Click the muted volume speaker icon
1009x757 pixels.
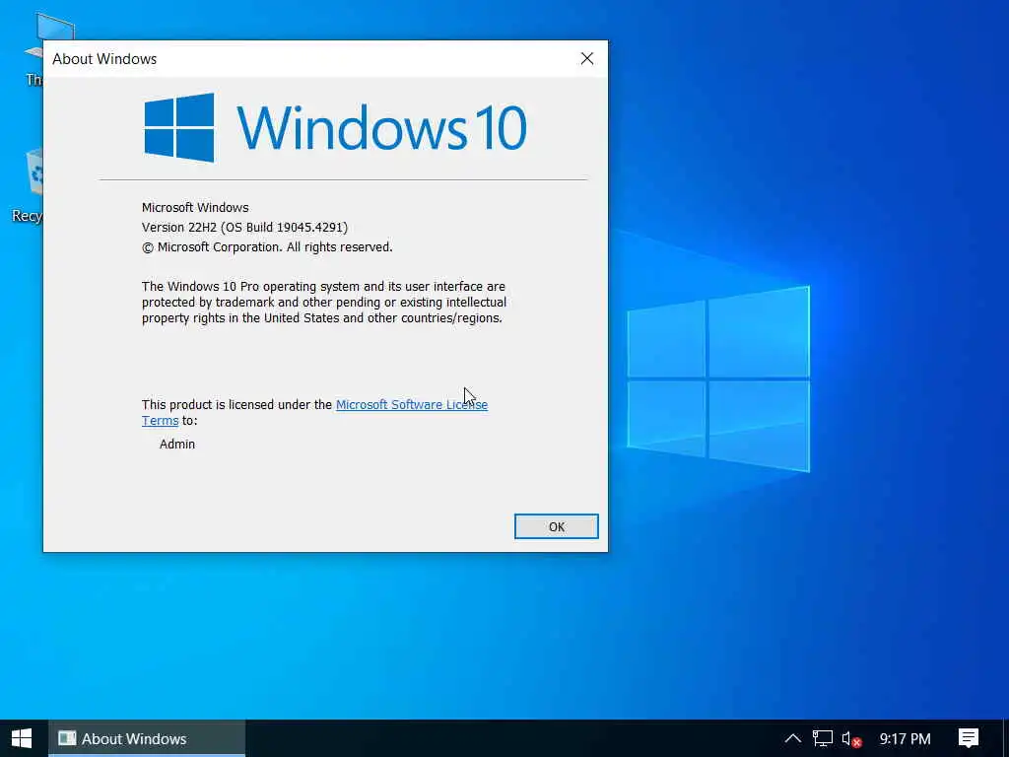(x=851, y=739)
